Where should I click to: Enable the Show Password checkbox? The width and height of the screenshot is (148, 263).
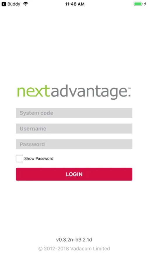point(20,158)
